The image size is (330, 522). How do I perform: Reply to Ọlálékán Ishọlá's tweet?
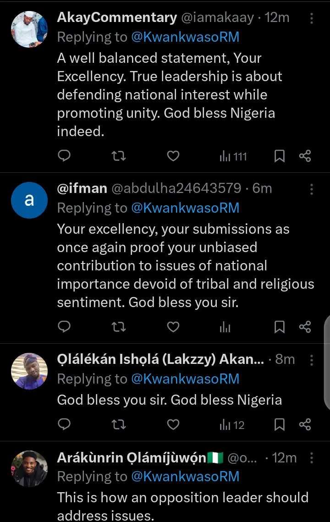pos(65,424)
